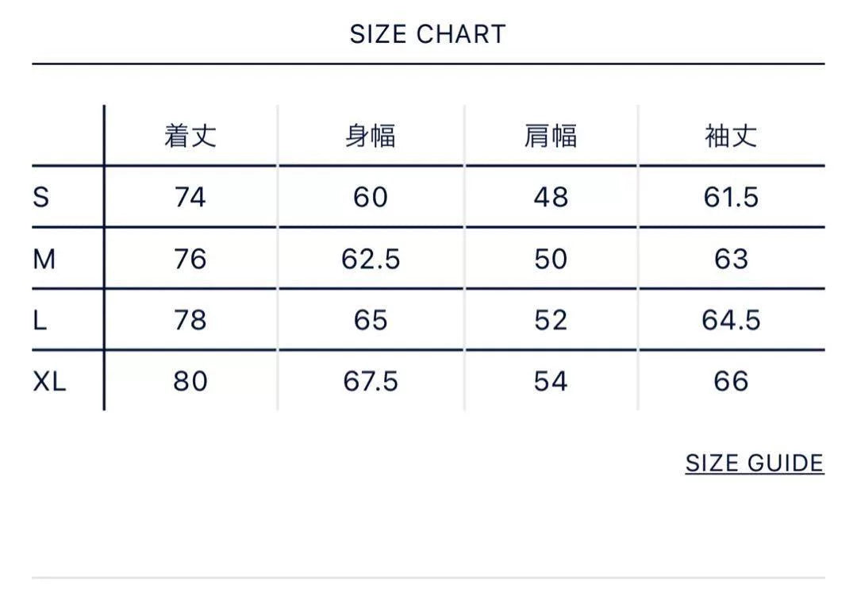
Task: Choose the XL size row label
Action: (x=49, y=381)
